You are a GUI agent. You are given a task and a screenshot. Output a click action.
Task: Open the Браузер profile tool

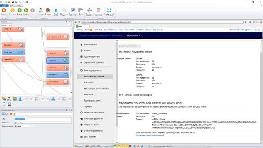point(48,12)
